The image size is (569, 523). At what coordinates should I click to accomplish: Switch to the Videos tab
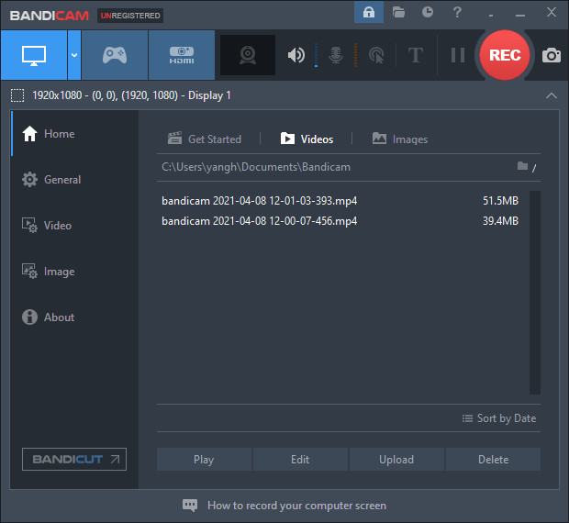click(307, 139)
